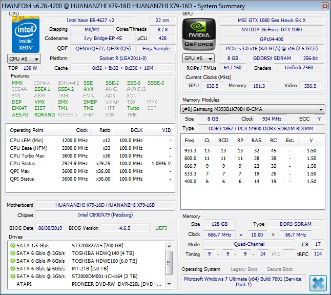Click the VID column header
Viewport: 331px width, 295px height.
[x=160, y=130]
